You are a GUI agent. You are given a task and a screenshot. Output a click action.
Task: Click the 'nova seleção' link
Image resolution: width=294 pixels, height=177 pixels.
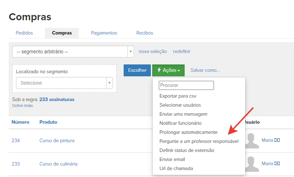[153, 52]
